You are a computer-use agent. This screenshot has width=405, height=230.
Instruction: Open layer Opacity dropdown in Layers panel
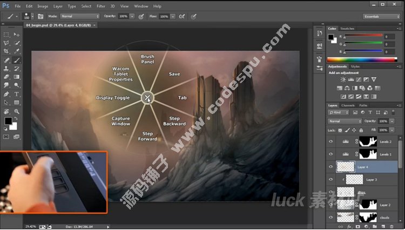pyautogui.click(x=392, y=121)
